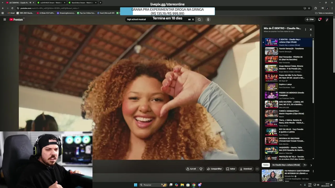Play Grupo Menos É Mais mix item
This screenshot has height=188, width=335.
pos(288,69)
